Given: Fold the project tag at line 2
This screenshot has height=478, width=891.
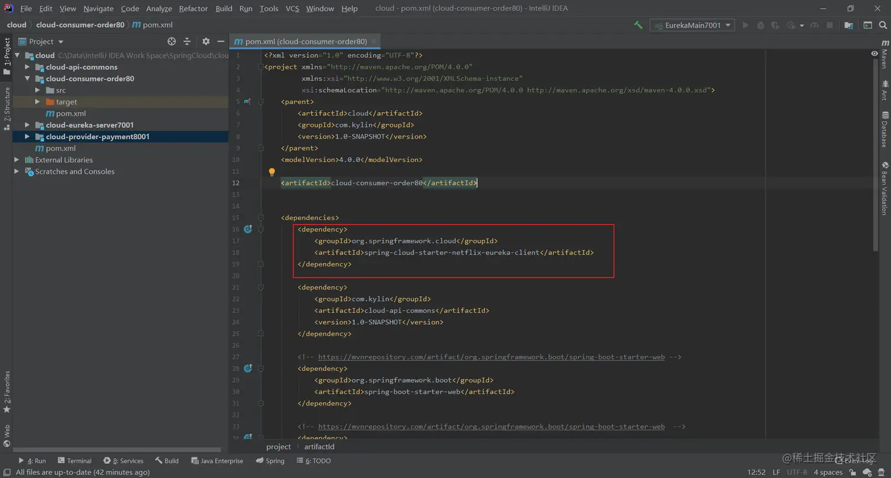Looking at the screenshot, I should pyautogui.click(x=260, y=67).
